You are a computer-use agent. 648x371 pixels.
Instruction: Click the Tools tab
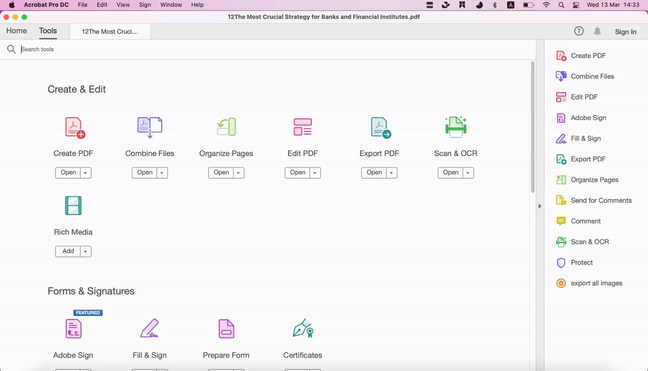point(48,30)
